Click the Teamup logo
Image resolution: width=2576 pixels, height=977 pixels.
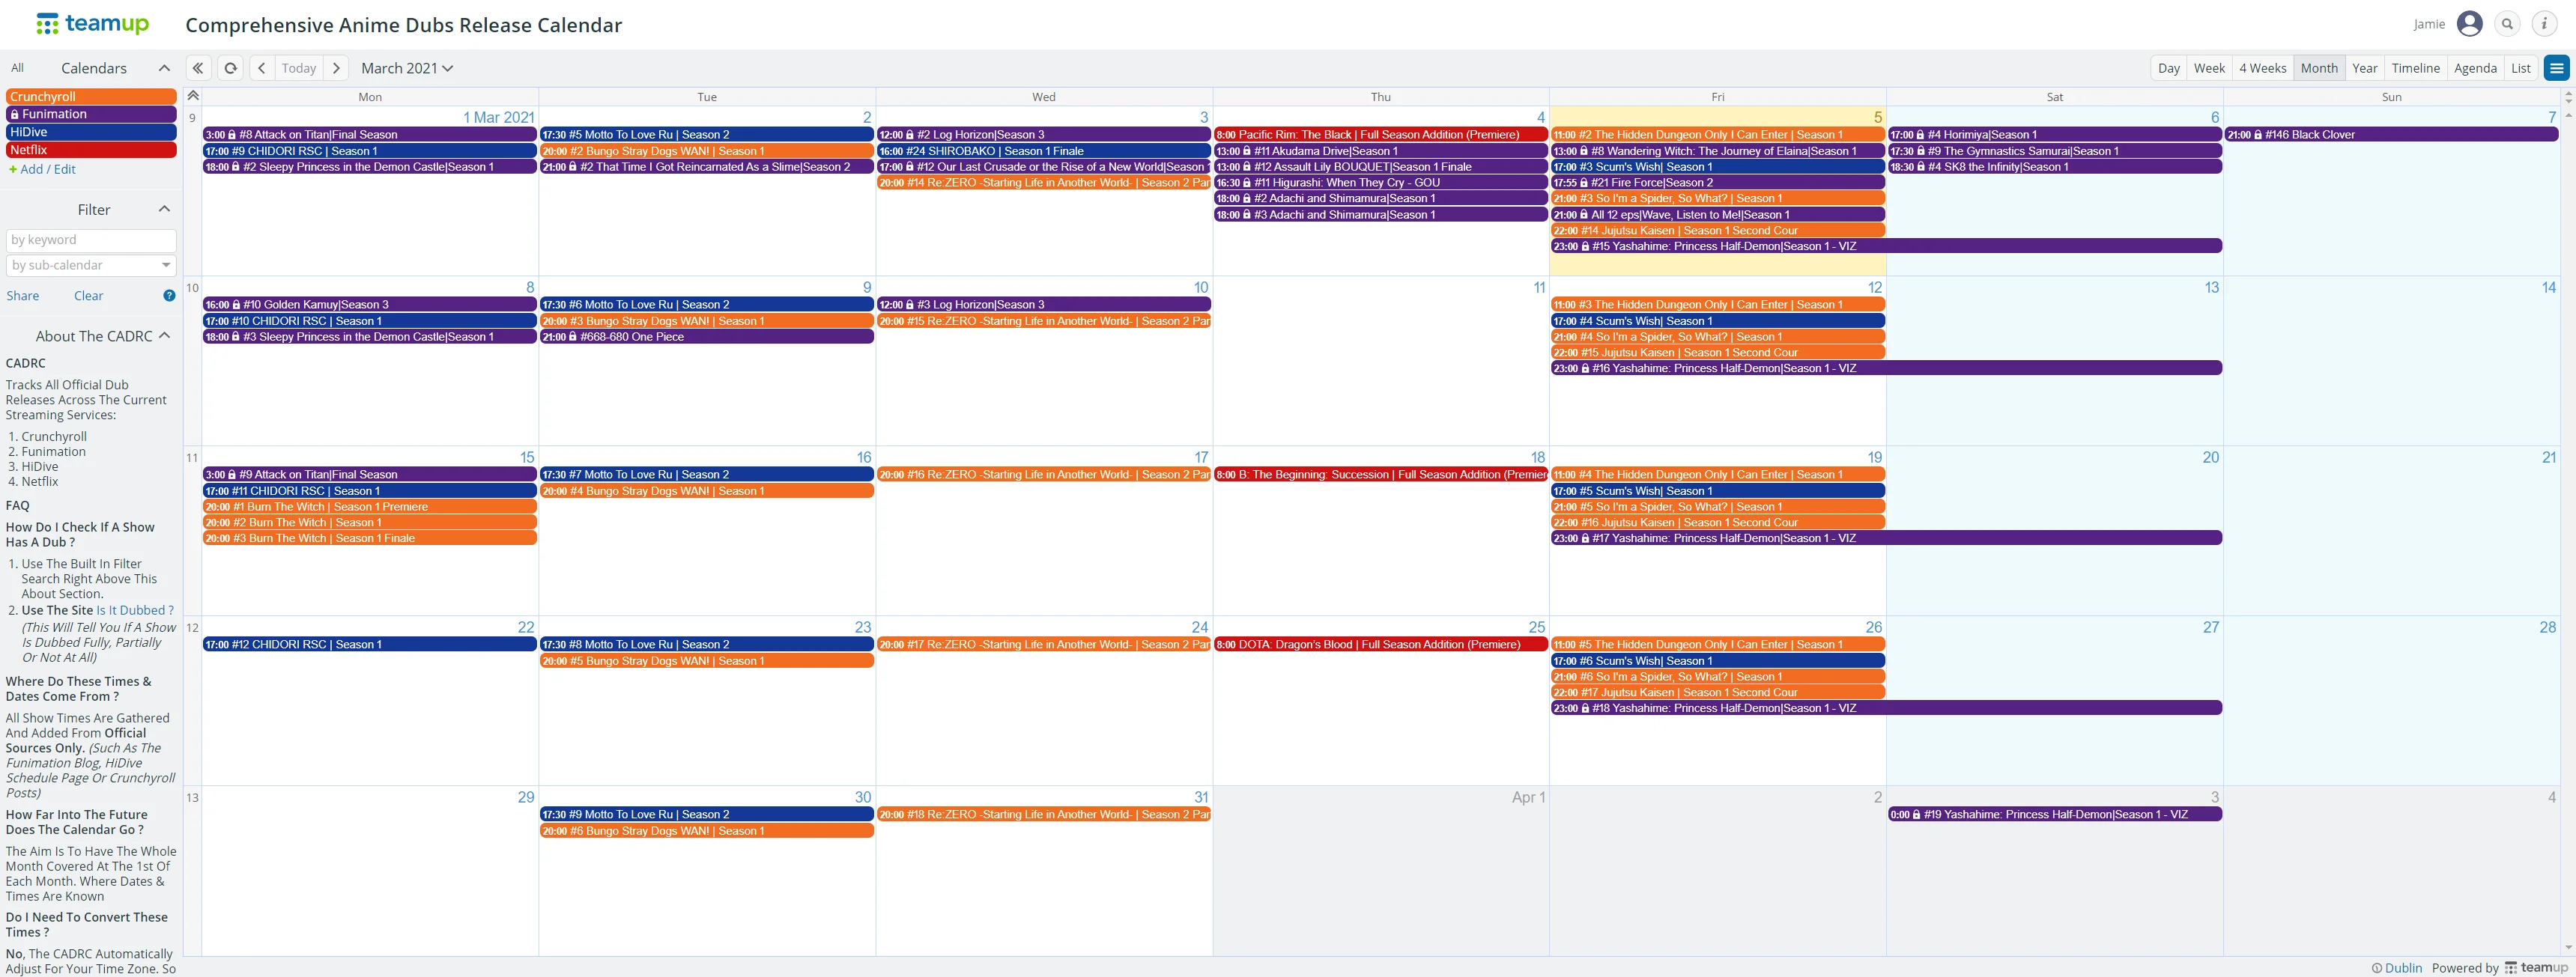pyautogui.click(x=93, y=23)
